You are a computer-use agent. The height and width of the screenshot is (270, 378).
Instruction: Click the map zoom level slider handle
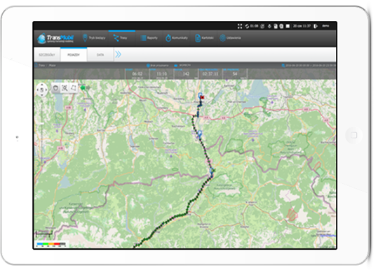point(42,123)
